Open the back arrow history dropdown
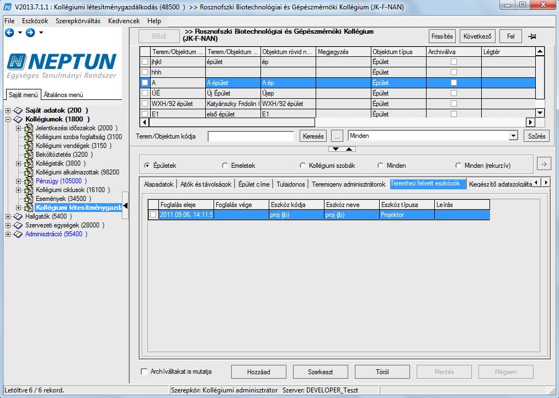 coord(20,33)
